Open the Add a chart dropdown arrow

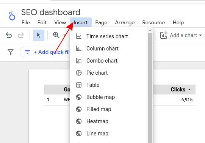pos(200,35)
